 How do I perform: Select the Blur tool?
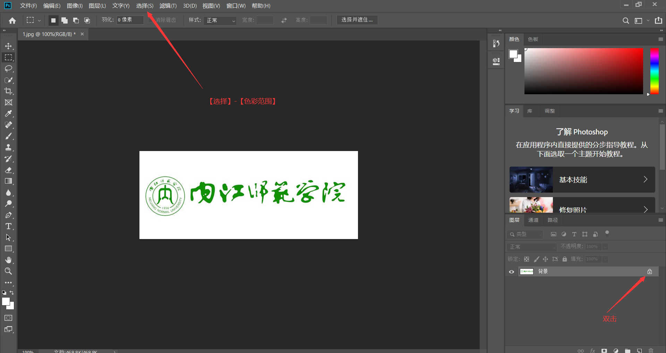pos(8,192)
